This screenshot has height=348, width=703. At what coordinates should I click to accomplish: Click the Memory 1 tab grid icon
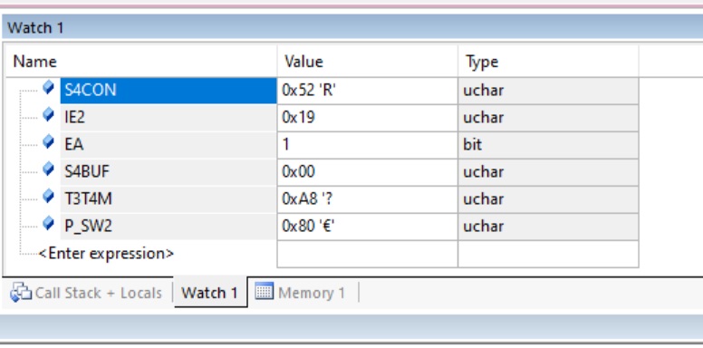point(264,292)
